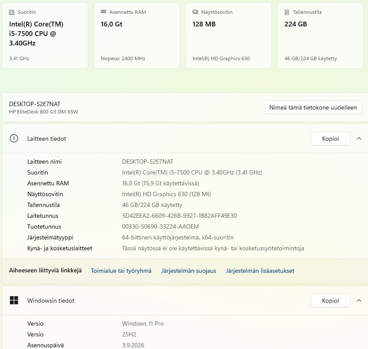Image resolution: width=368 pixels, height=349 pixels.
Task: Click the RAM module icon beside Asennettu RAM
Action: (x=103, y=12)
